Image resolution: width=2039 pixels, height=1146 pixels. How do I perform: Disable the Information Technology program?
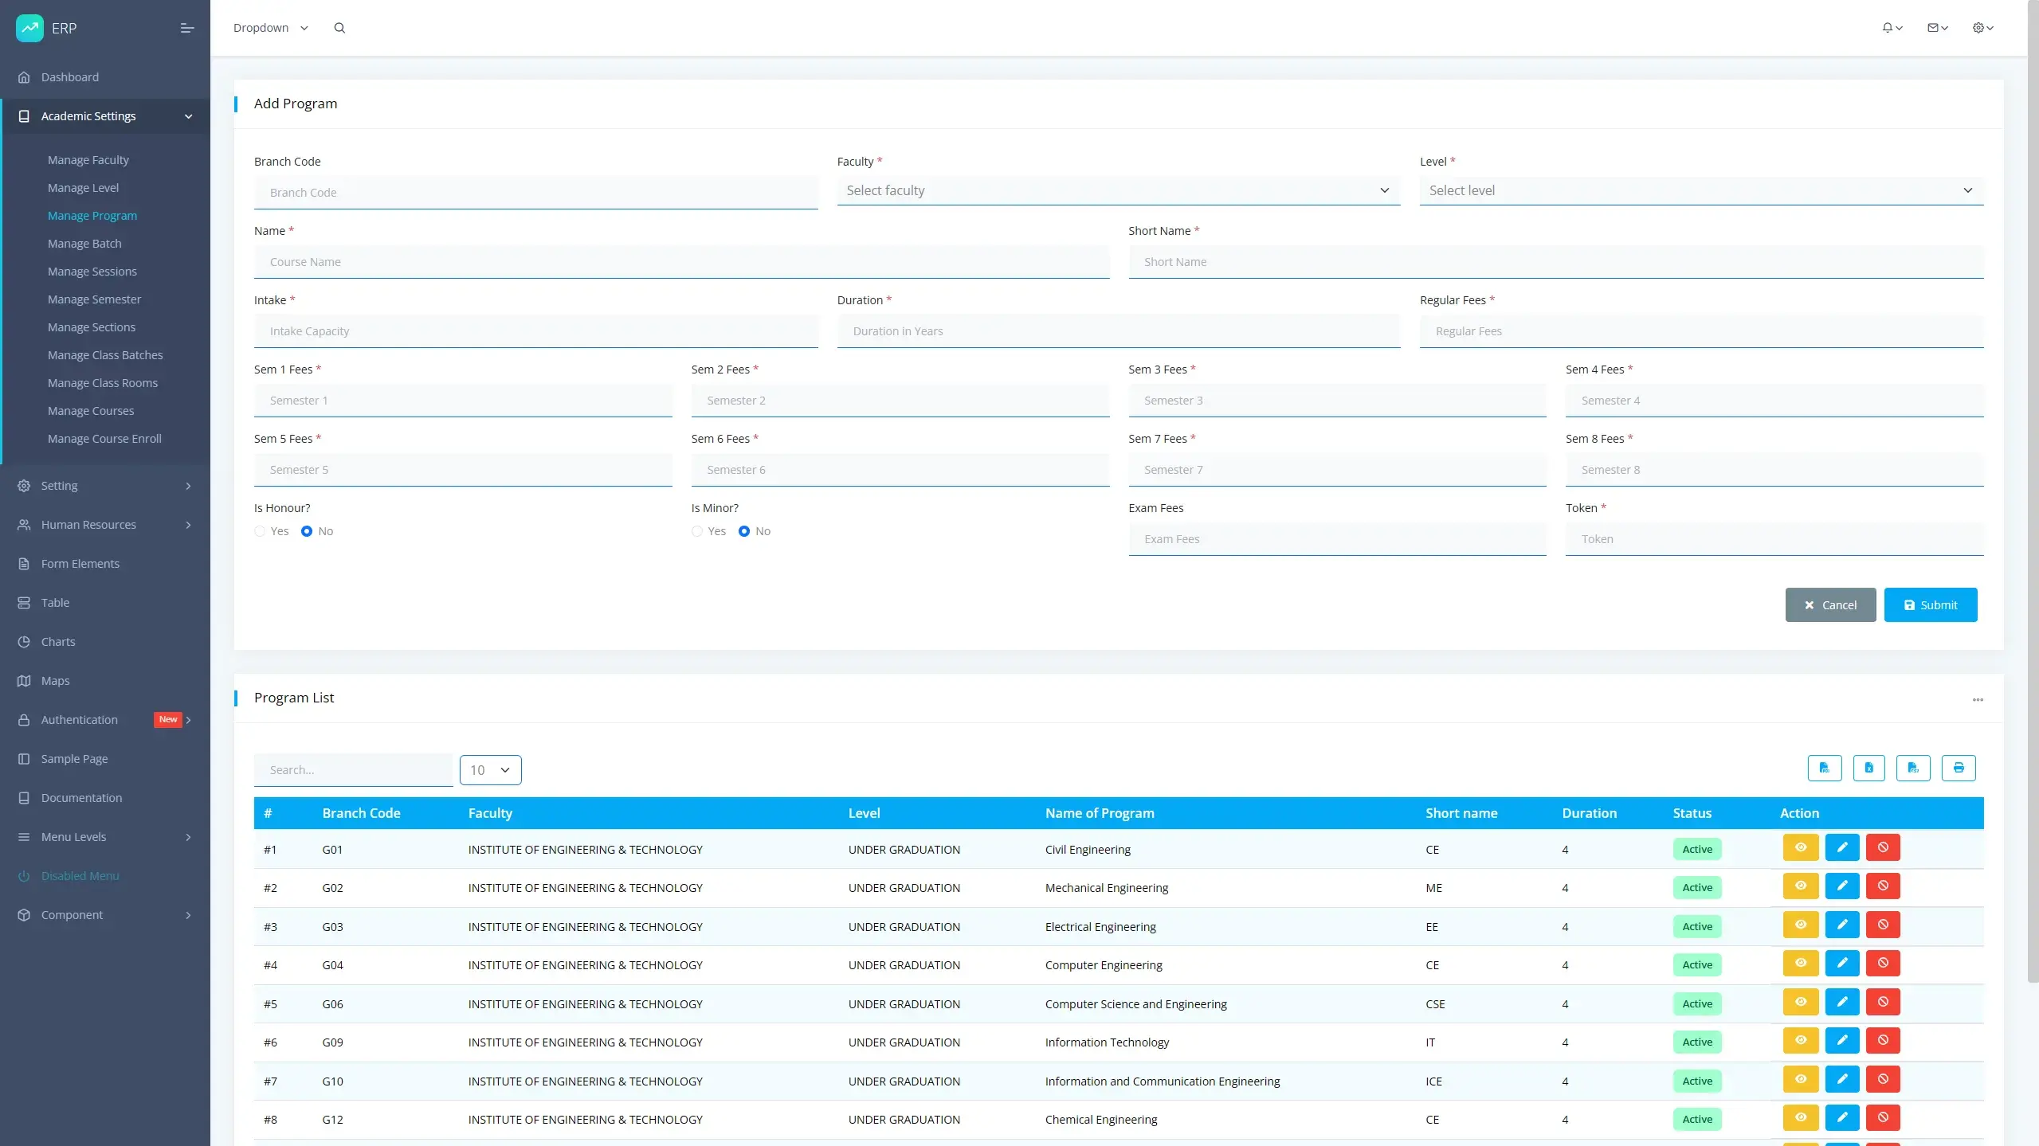pyautogui.click(x=1883, y=1040)
